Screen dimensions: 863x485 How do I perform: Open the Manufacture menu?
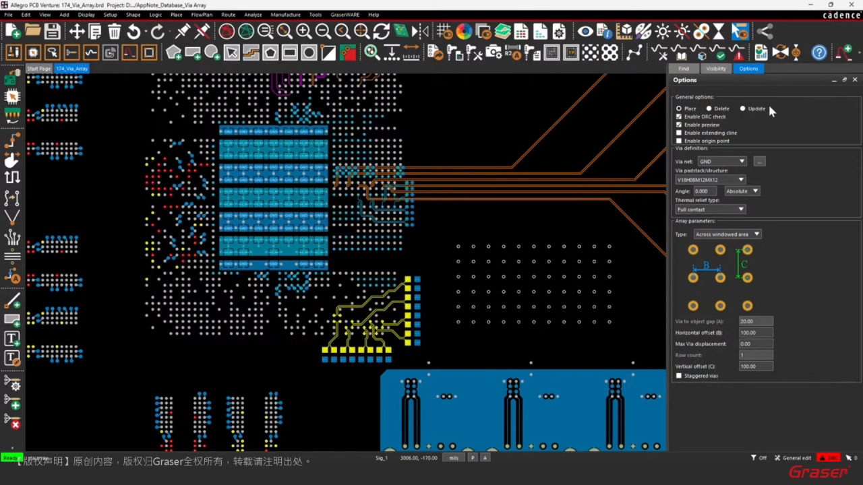[286, 14]
